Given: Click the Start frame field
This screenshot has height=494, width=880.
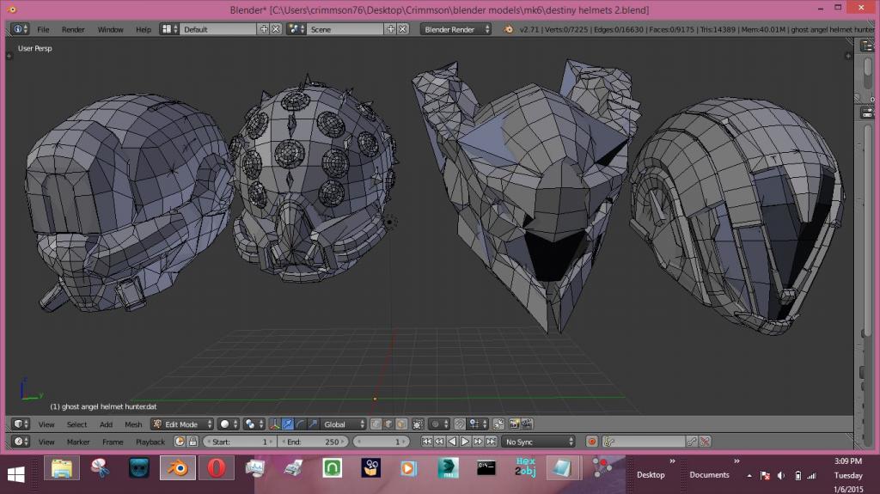Looking at the screenshot, I should [x=239, y=442].
